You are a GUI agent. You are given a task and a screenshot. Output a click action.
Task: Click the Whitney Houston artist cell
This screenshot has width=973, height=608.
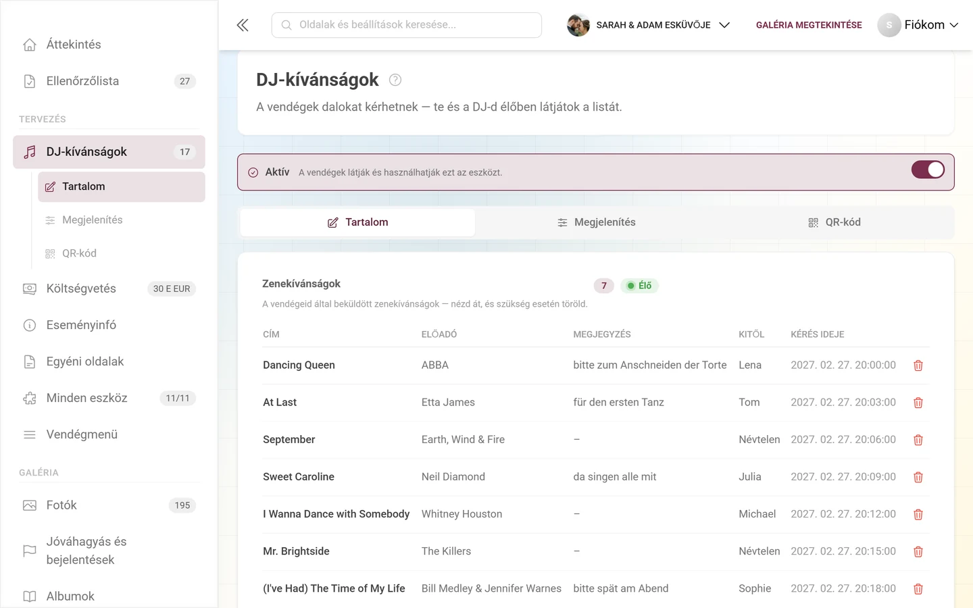pos(461,514)
